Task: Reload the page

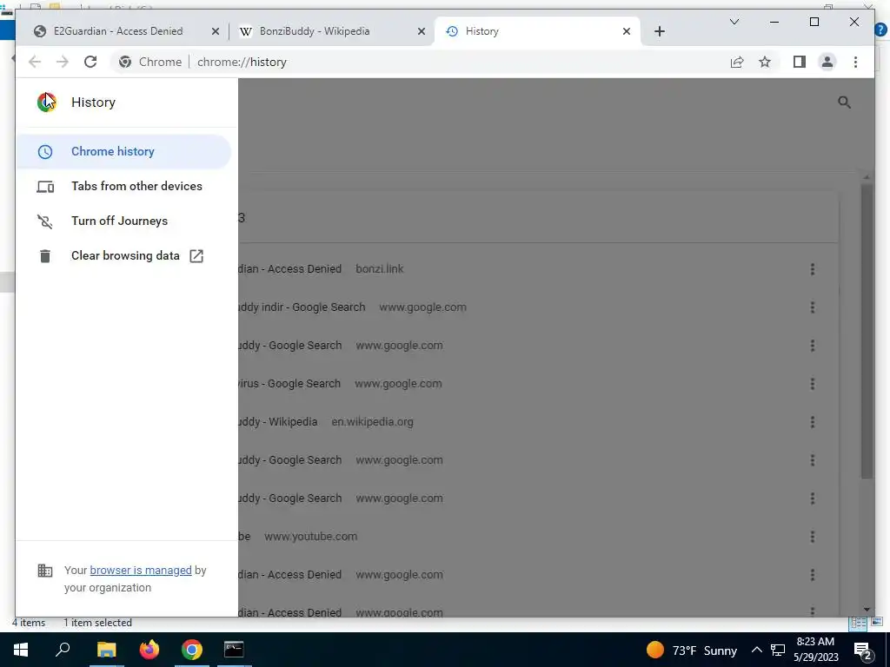Action: pos(90,62)
